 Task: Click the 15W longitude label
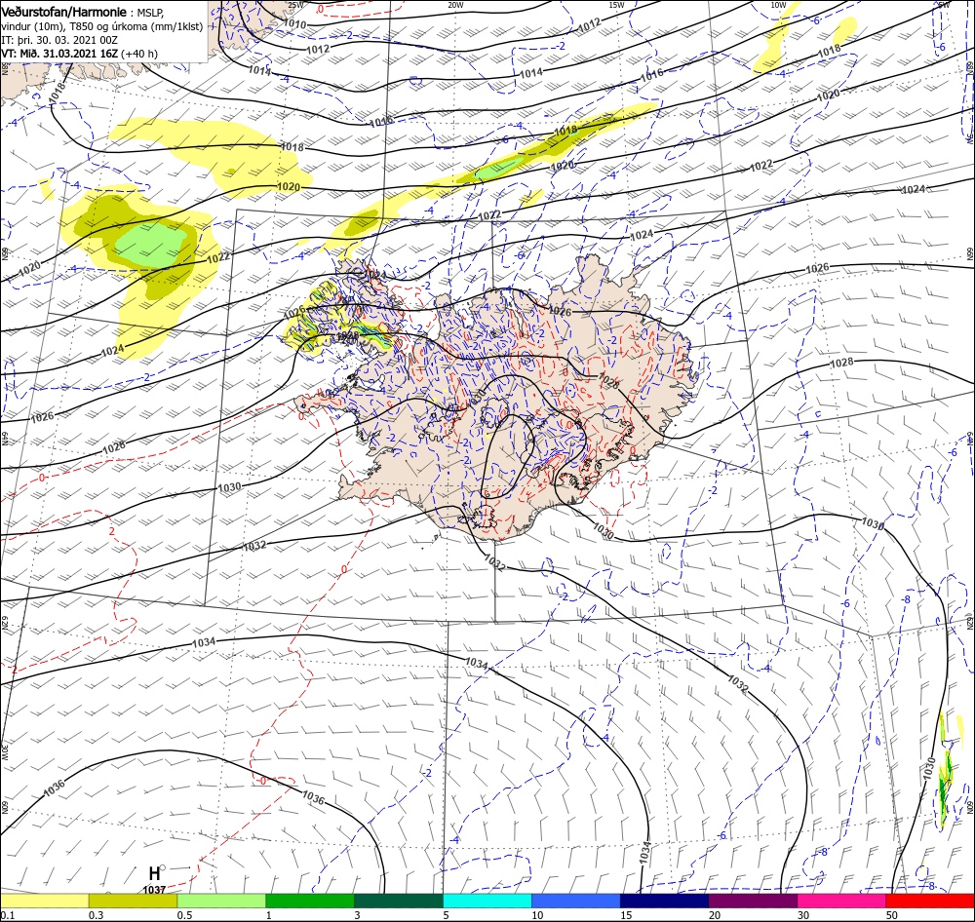pos(616,5)
